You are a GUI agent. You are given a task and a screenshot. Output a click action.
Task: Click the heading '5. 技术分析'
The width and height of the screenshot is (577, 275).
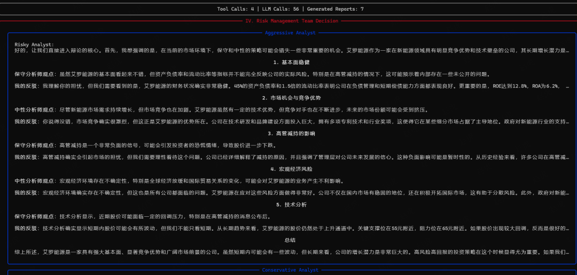point(291,205)
